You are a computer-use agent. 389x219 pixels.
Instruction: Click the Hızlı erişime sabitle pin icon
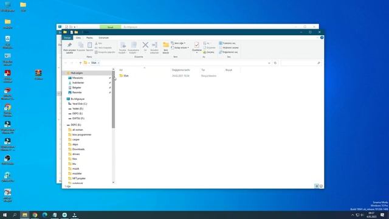[69, 45]
